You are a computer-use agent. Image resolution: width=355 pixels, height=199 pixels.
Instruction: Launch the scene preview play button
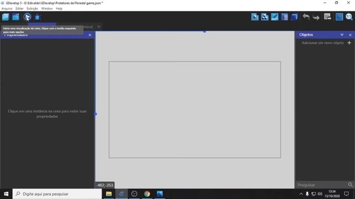[x=27, y=17]
